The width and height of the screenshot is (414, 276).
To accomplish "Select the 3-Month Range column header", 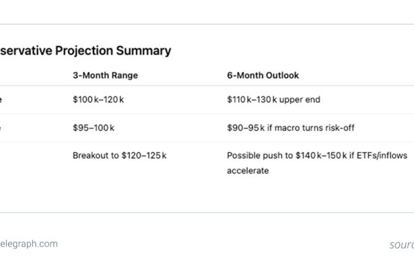I will [x=105, y=75].
